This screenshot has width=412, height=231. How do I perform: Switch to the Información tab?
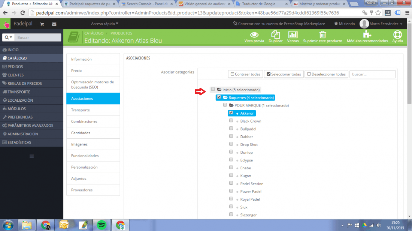tap(93, 59)
